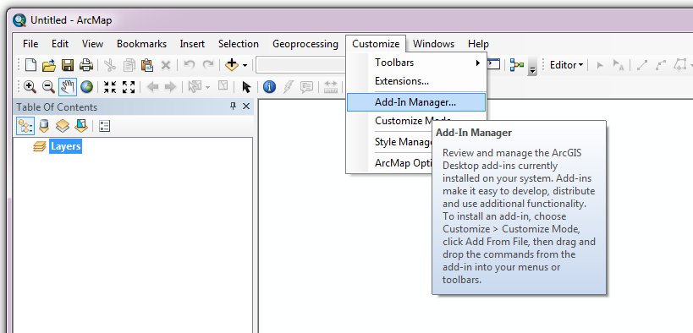
Task: Click the HTML Popup tool icon
Action: tap(306, 86)
